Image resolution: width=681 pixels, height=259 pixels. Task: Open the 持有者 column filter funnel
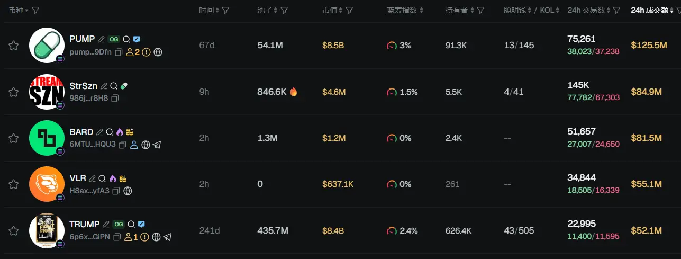[480, 10]
